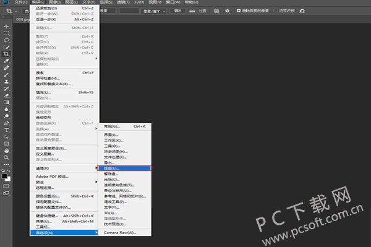Open crop overlay grid options icon
This screenshot has width=371, height=247.
tap(216, 11)
